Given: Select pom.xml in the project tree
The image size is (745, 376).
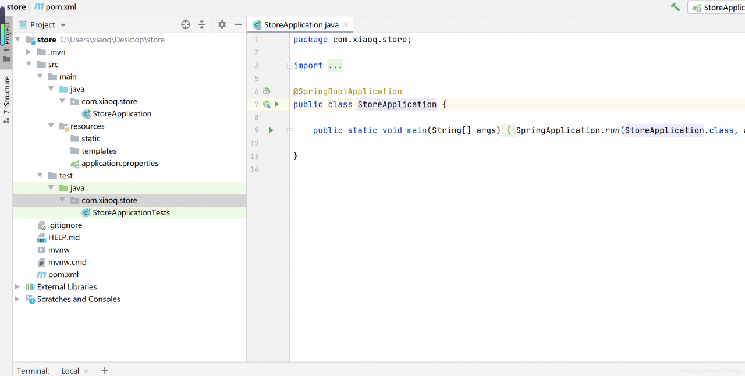Looking at the screenshot, I should click(63, 275).
